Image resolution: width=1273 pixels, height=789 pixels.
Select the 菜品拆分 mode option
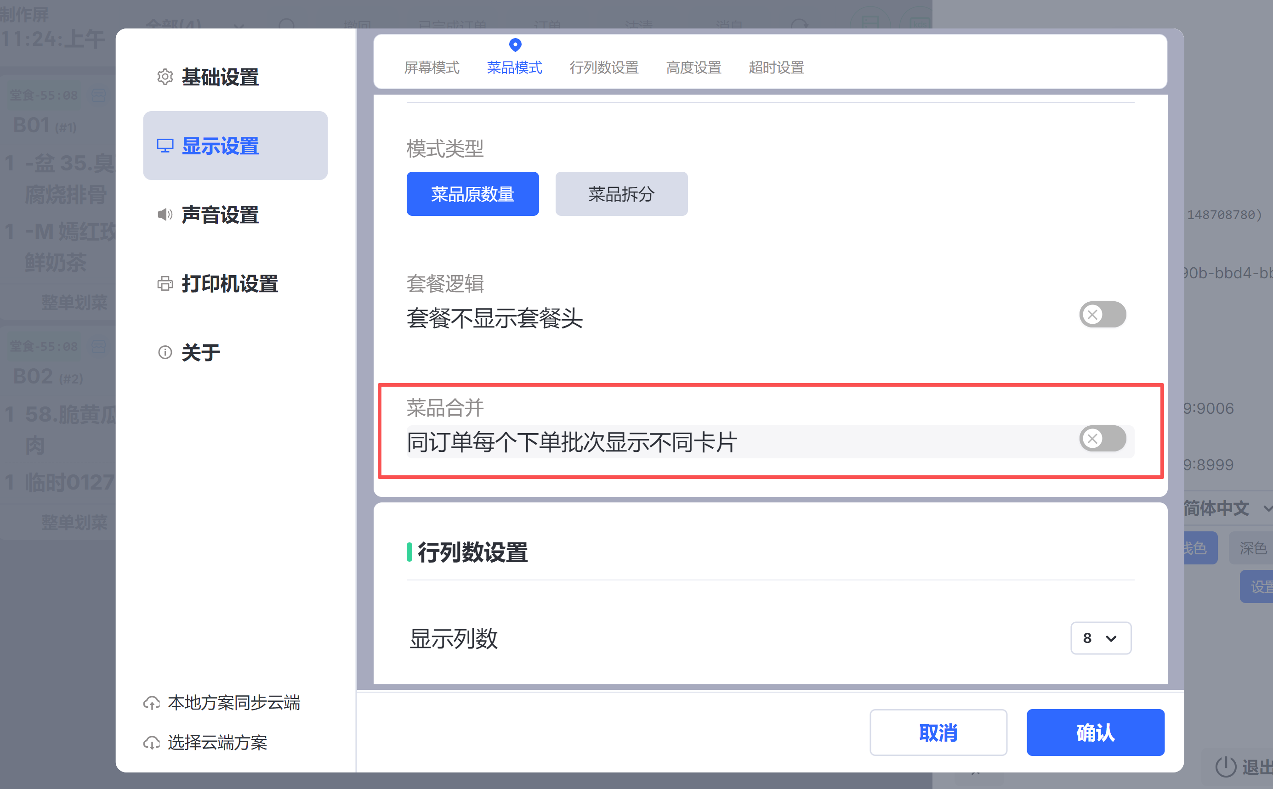[x=621, y=194]
